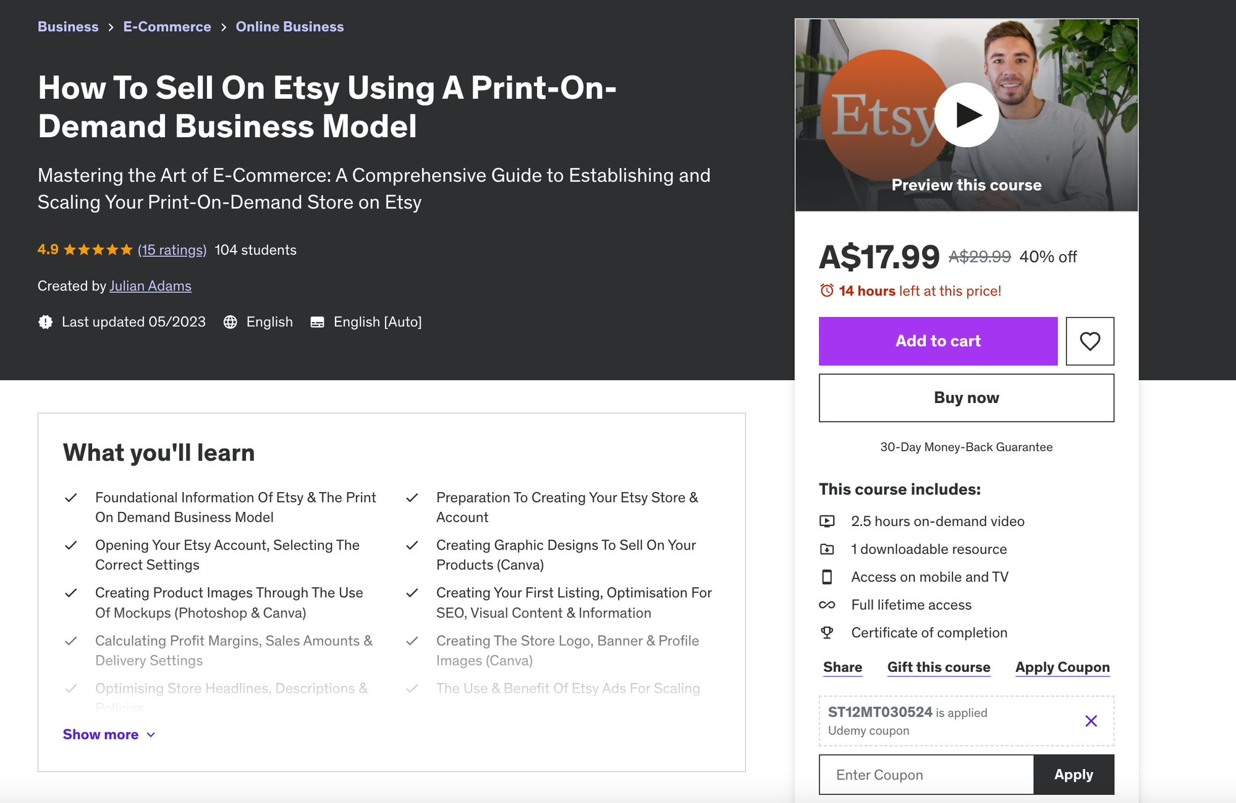
Task: Add course to wishlist heart icon
Action: [x=1090, y=341]
